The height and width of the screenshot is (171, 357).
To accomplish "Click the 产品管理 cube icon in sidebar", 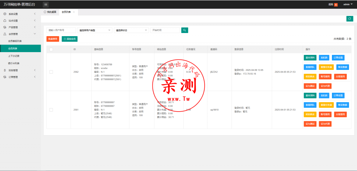I will point(5,27).
